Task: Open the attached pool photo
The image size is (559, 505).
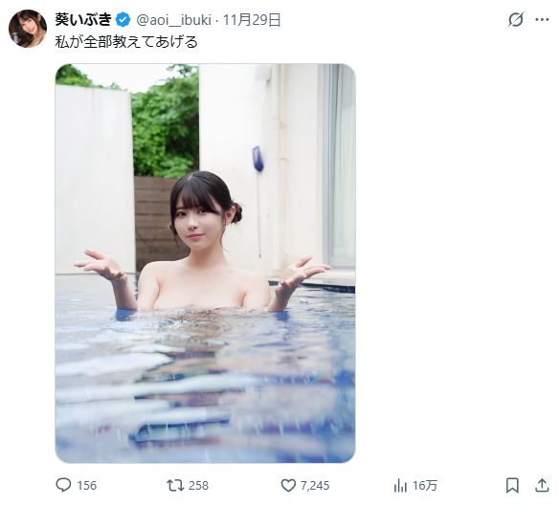Action: pyautogui.click(x=206, y=263)
